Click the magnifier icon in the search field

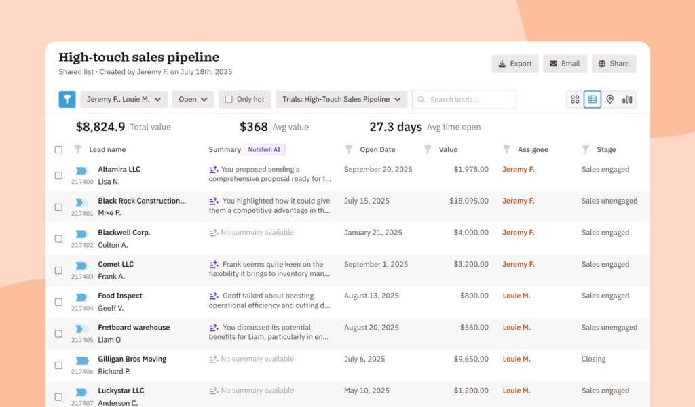pyautogui.click(x=423, y=99)
